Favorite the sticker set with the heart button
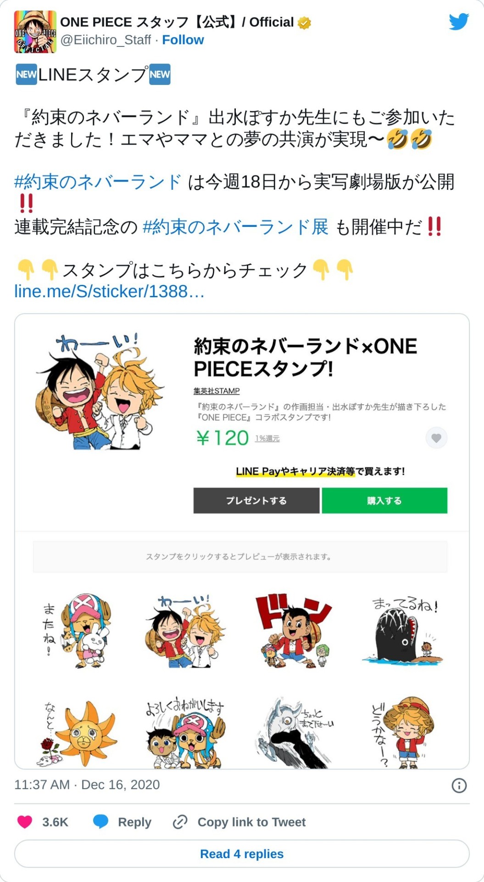484x882 pixels. [436, 438]
